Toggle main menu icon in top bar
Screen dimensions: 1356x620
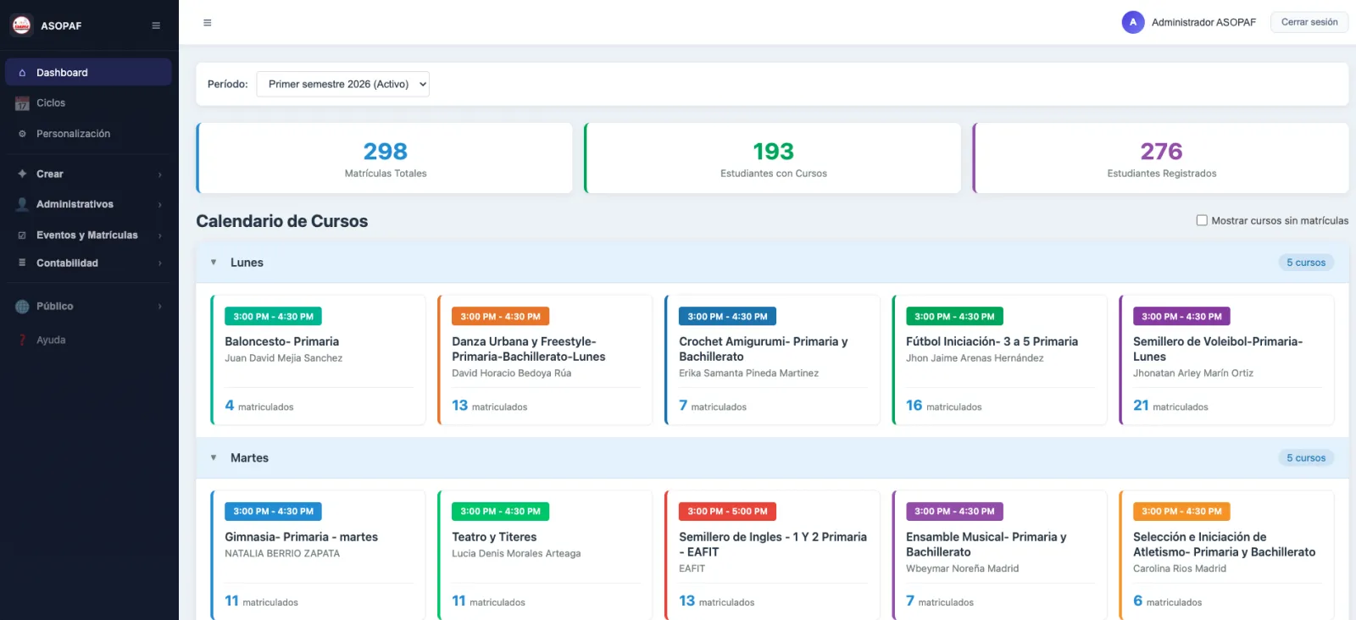[x=208, y=23]
